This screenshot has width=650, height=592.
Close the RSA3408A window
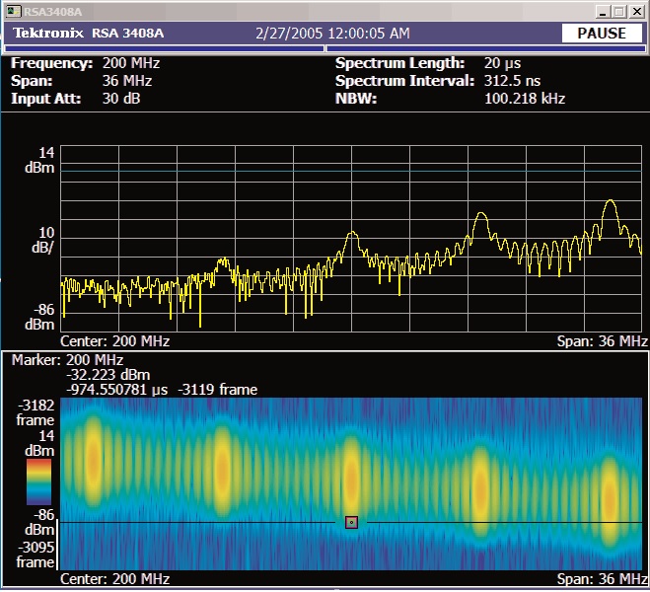coord(636,11)
